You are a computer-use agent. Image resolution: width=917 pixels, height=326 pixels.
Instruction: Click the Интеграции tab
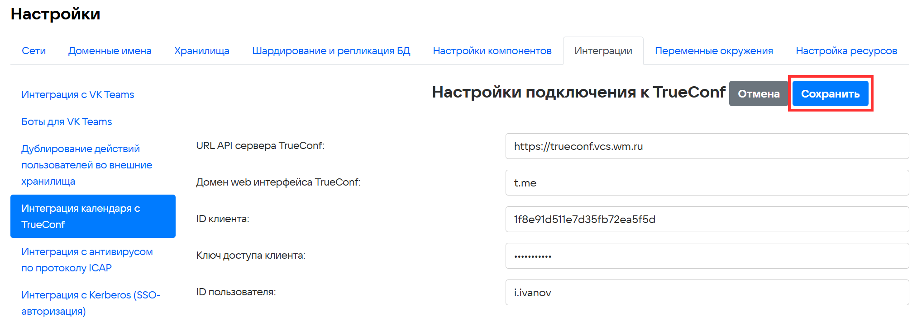pyautogui.click(x=603, y=51)
